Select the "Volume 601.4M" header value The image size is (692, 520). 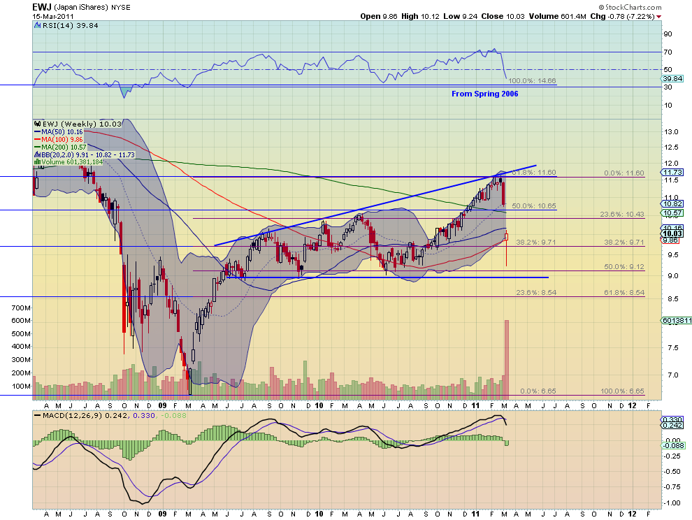point(557,16)
